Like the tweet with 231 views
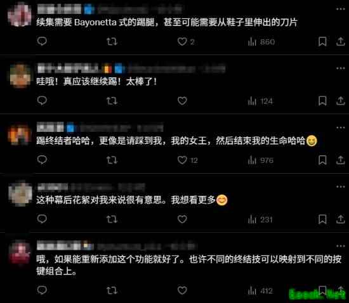Screen dimensions: 349x303 (x=182, y=219)
